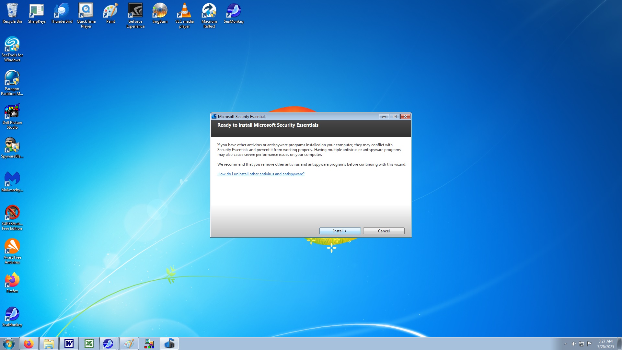The width and height of the screenshot is (622, 350).
Task: Select the SeaMonkey shortcut below Firefox
Action: coord(12,317)
